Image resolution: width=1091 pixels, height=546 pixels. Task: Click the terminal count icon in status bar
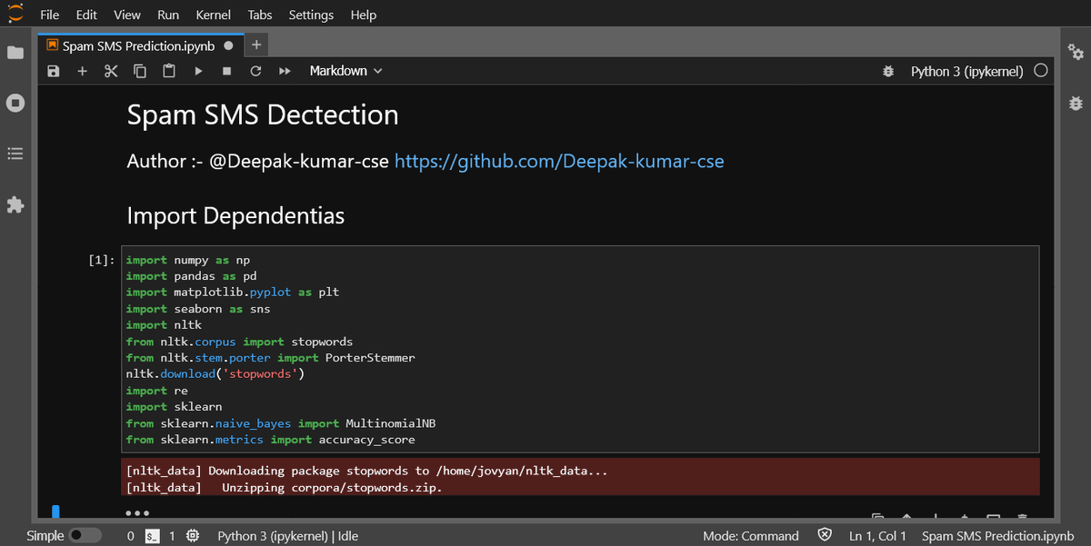[154, 536]
